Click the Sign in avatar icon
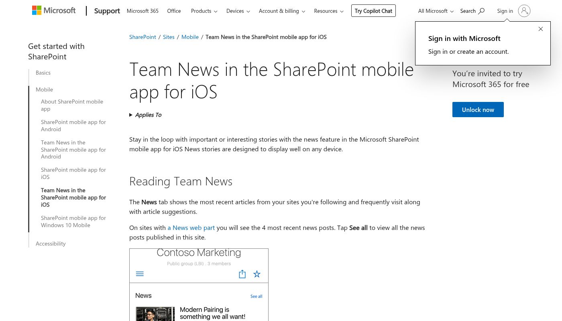The width and height of the screenshot is (562, 321). pyautogui.click(x=524, y=11)
